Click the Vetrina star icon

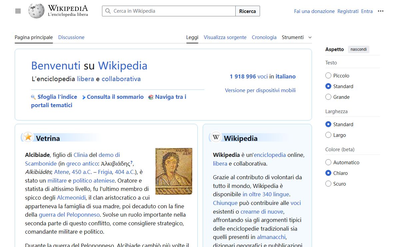(28, 137)
